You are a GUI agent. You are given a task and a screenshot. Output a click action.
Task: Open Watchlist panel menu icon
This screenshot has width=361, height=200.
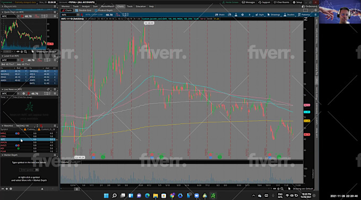55,126
